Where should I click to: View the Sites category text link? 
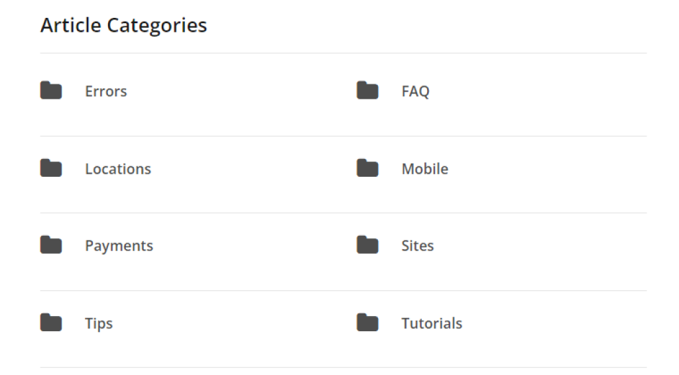pyautogui.click(x=418, y=246)
